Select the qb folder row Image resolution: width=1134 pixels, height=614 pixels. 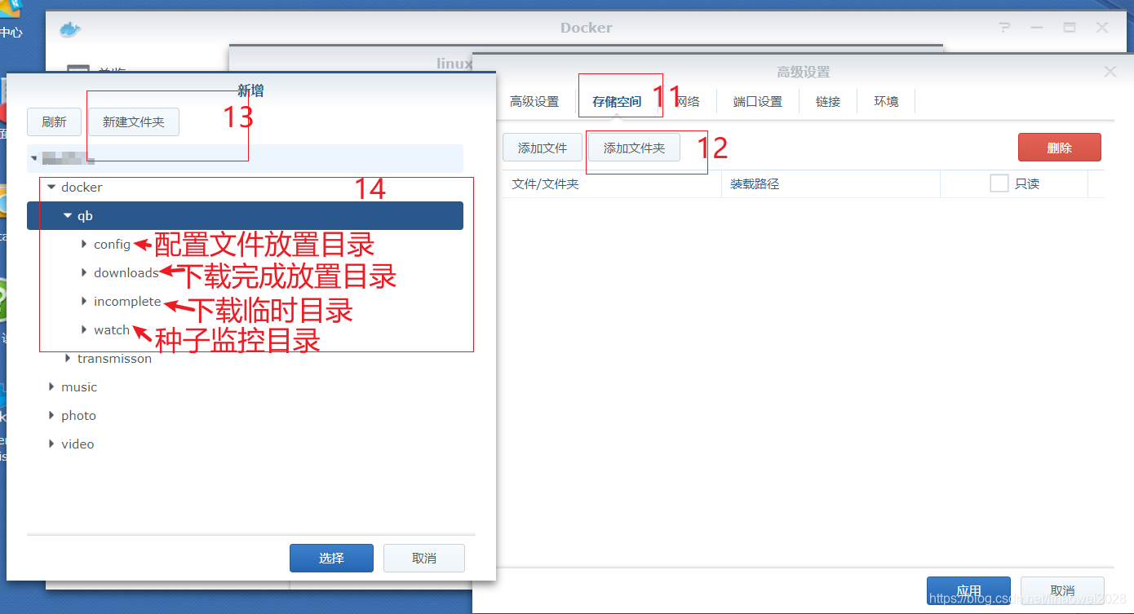coord(245,216)
